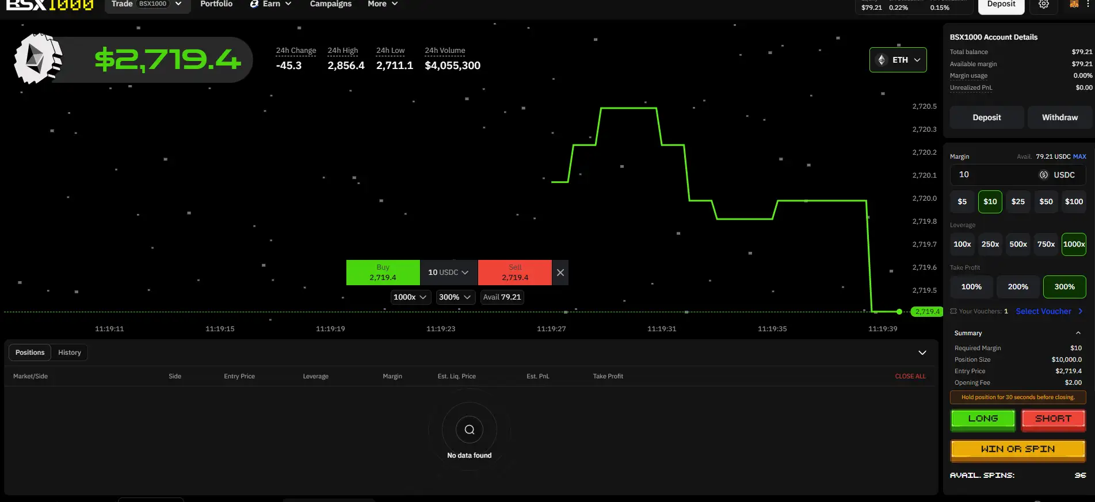Click the profile avatar icon in header
Image resolution: width=1095 pixels, height=502 pixels.
[1074, 5]
